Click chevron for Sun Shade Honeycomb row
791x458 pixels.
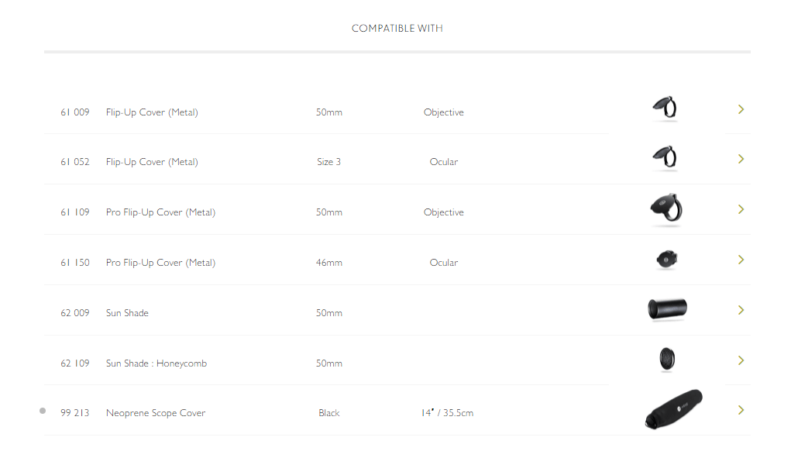click(741, 360)
